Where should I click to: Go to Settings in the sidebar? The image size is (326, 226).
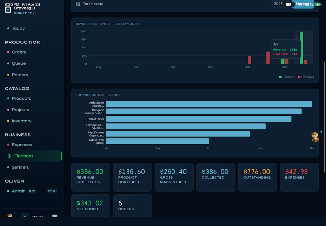coord(20,167)
